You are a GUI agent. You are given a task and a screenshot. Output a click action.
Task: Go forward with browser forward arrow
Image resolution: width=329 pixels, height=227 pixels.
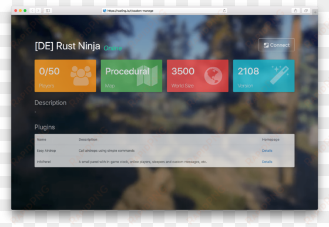(x=38, y=11)
